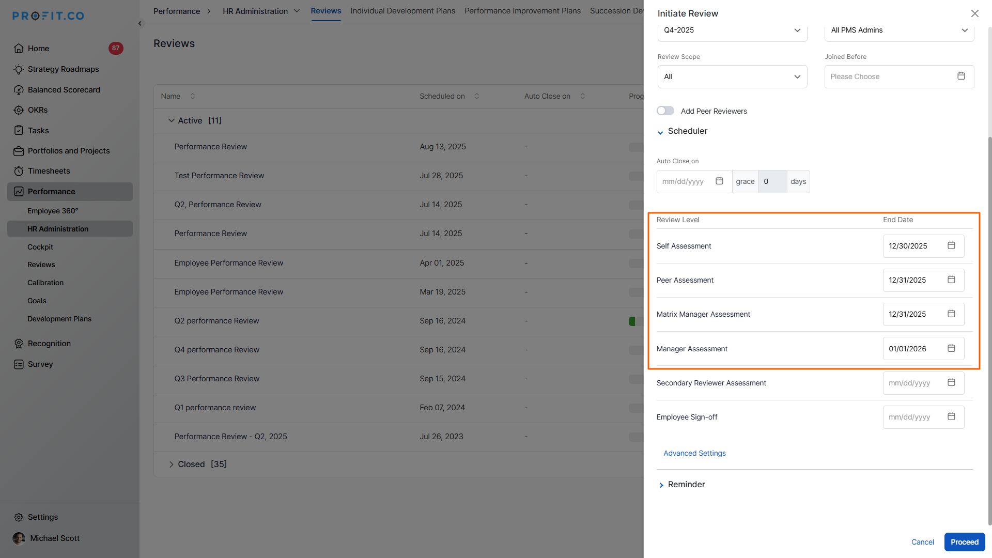Open calendar for Employee Sign-off date
Screen dimensions: 992x558
click(x=951, y=416)
